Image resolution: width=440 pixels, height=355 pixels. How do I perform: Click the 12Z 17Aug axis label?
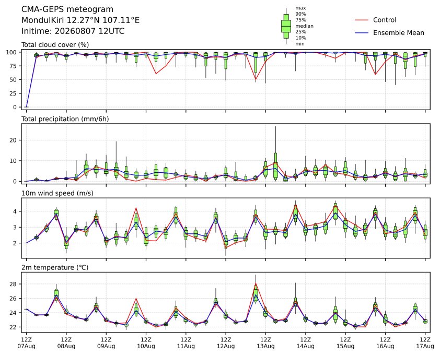coord(425,343)
